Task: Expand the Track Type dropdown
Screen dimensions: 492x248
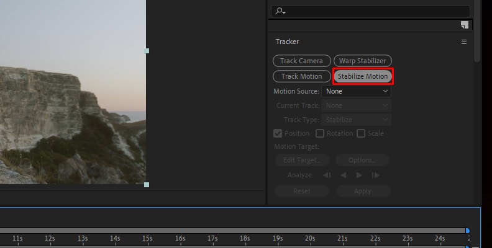Action: 356,120
